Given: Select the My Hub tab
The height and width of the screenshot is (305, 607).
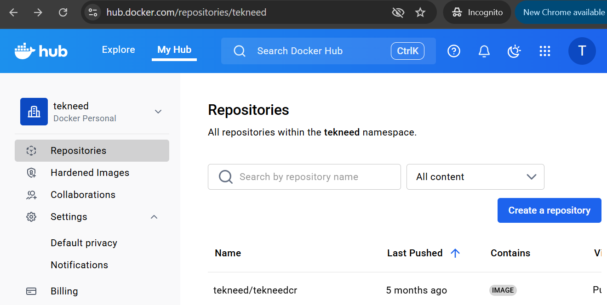Looking at the screenshot, I should (x=174, y=50).
